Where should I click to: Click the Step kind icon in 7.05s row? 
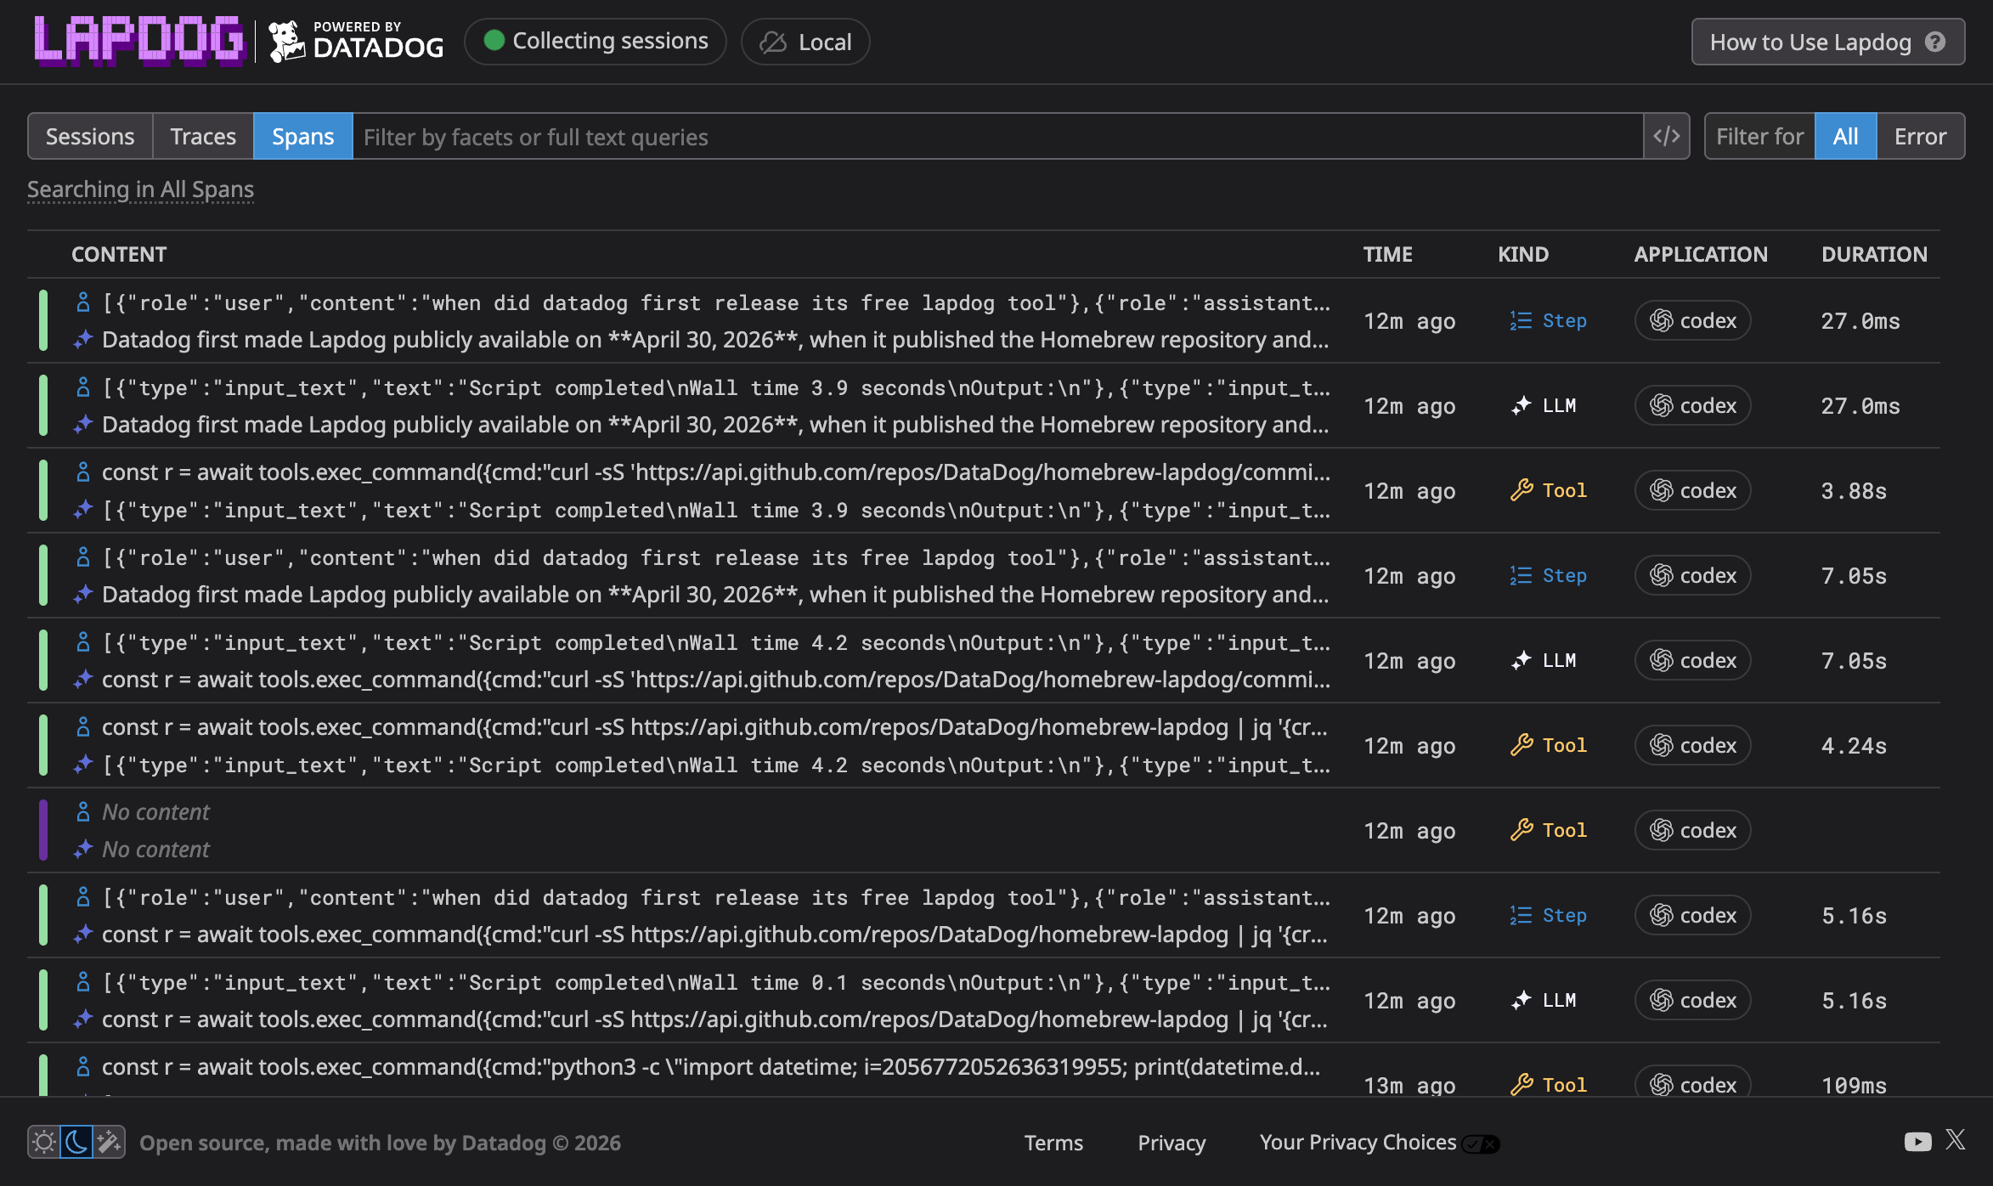pos(1521,575)
